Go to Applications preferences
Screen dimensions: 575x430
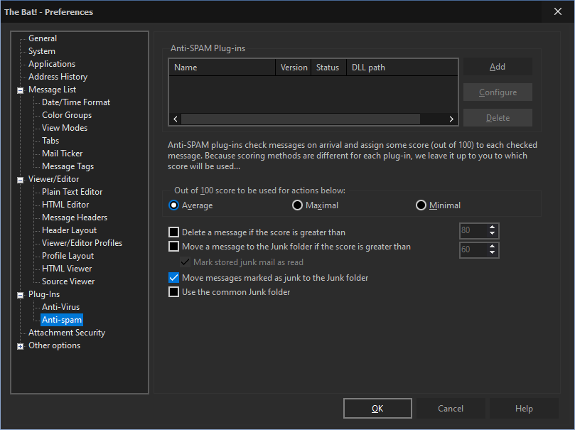click(52, 64)
